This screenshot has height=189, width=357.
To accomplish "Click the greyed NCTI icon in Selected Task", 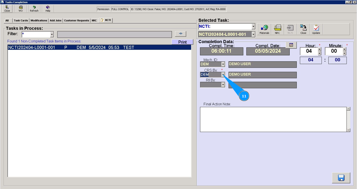I will pyautogui.click(x=290, y=29).
